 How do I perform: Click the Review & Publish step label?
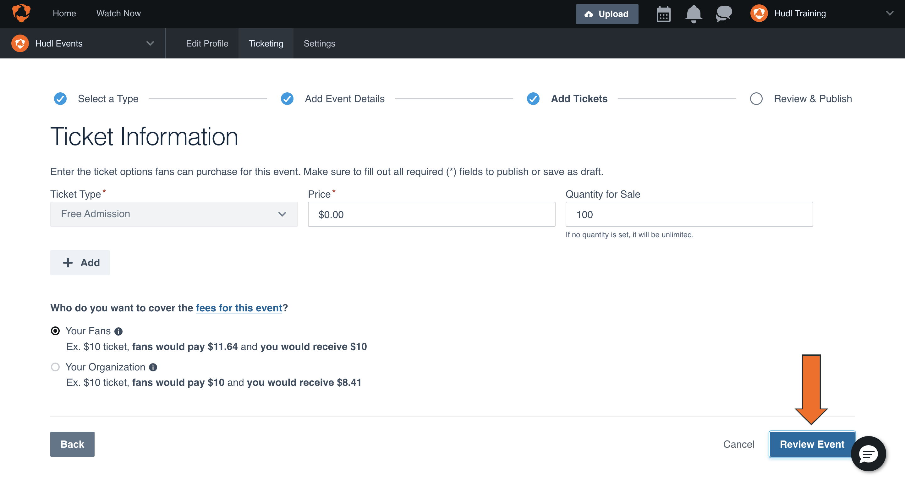[x=813, y=99]
